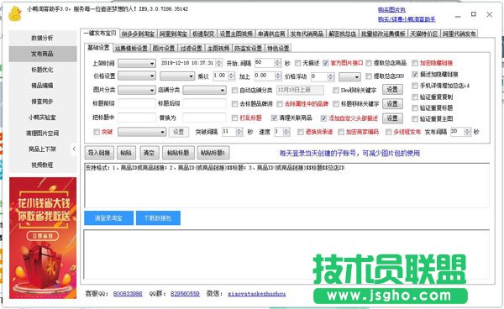Viewport: 504px width, 309px height.
Task: Expand the second dropdown before 乘以
Action: click(x=177, y=76)
